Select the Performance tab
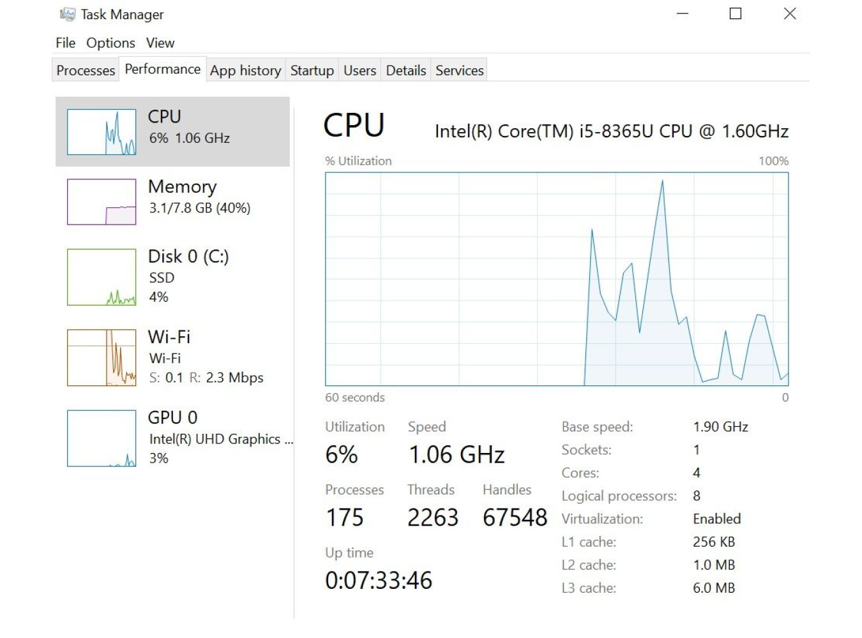Viewport: 862px width, 638px height. [x=162, y=69]
